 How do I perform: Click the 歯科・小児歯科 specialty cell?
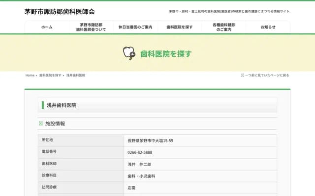pos(141,176)
